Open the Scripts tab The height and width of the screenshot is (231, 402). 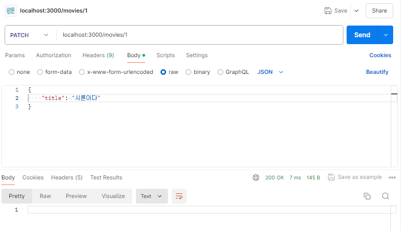tap(166, 55)
